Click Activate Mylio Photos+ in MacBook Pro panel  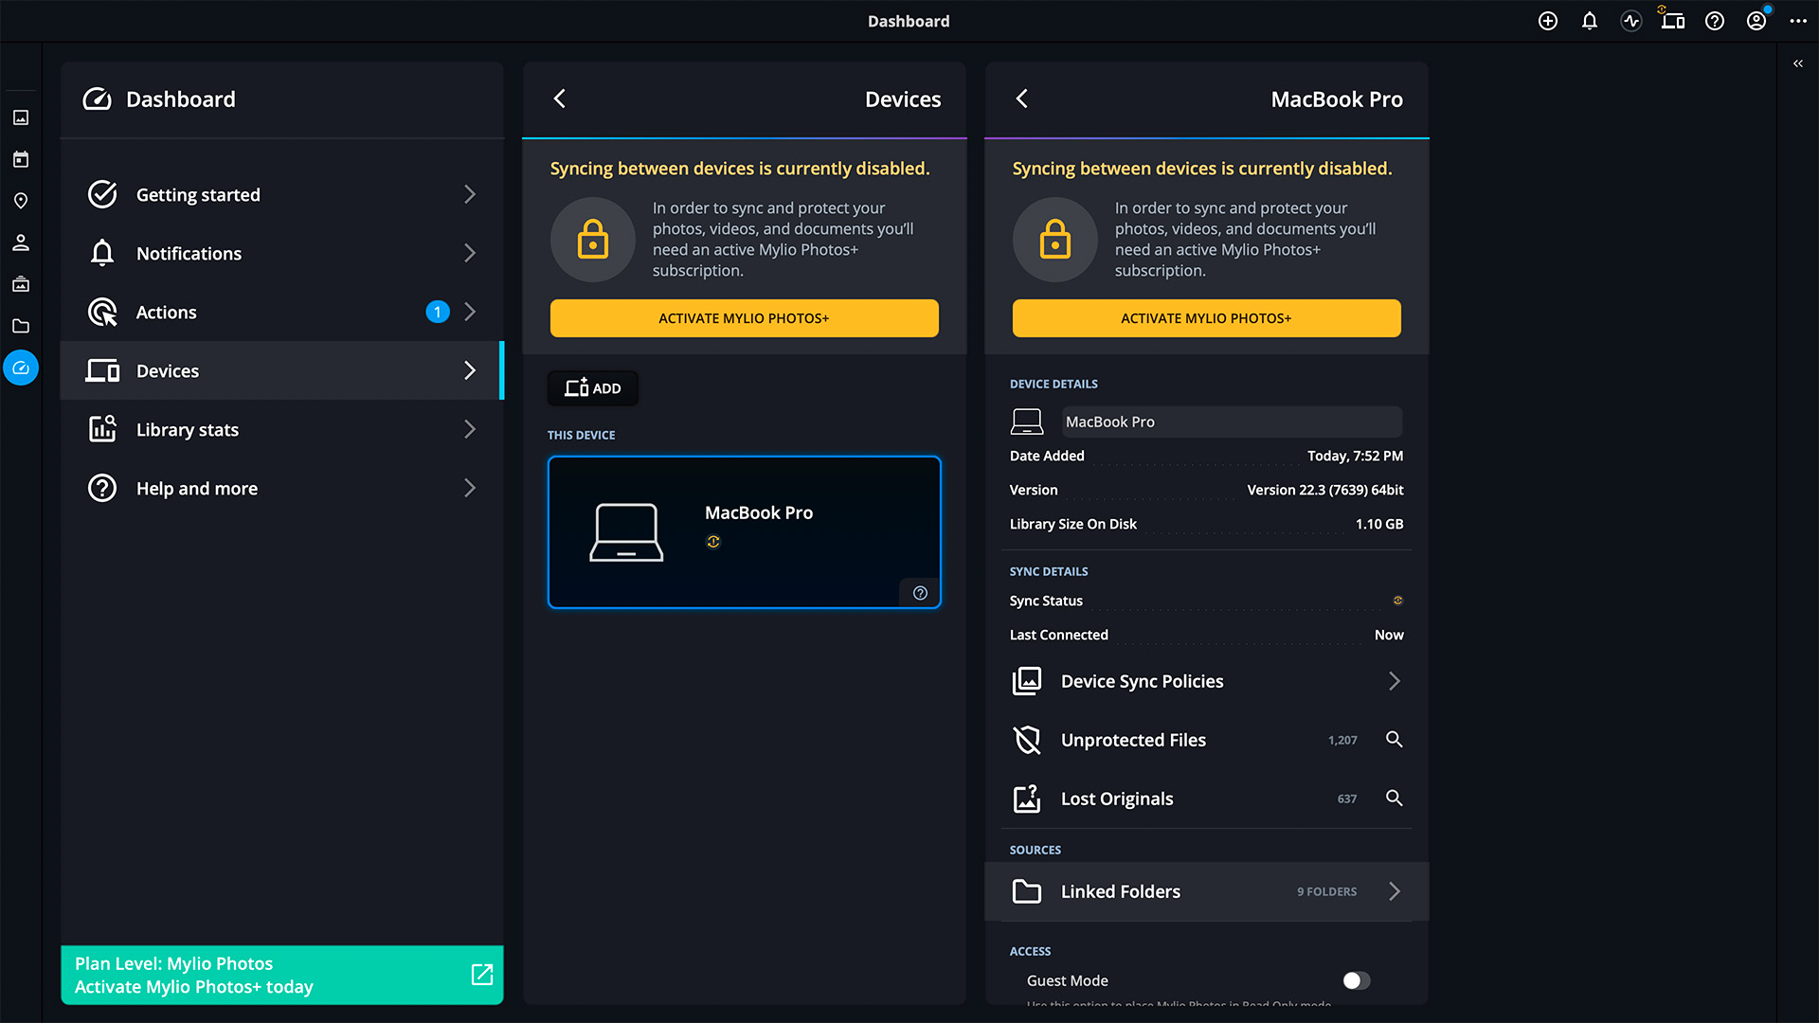click(x=1206, y=318)
